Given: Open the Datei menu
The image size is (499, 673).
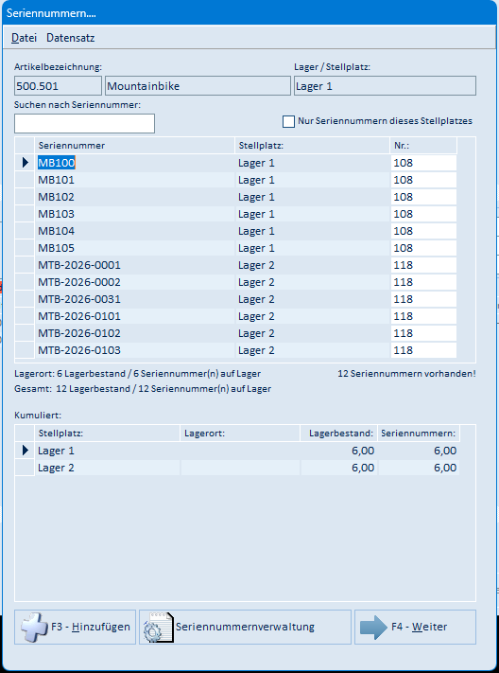Looking at the screenshot, I should point(24,38).
